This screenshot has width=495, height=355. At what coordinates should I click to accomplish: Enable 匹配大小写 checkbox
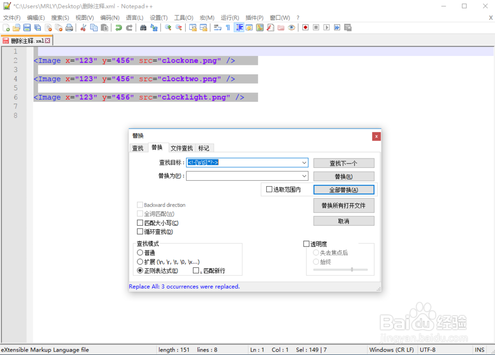[141, 222]
